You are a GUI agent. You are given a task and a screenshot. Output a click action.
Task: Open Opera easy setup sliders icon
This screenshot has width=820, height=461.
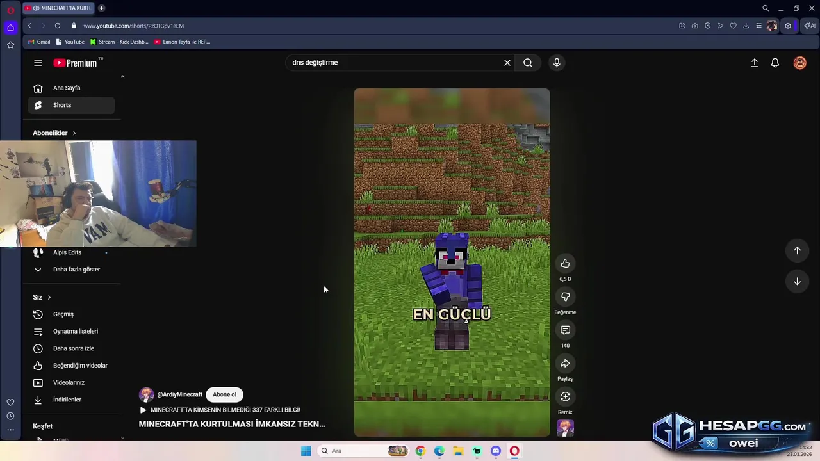pos(758,26)
